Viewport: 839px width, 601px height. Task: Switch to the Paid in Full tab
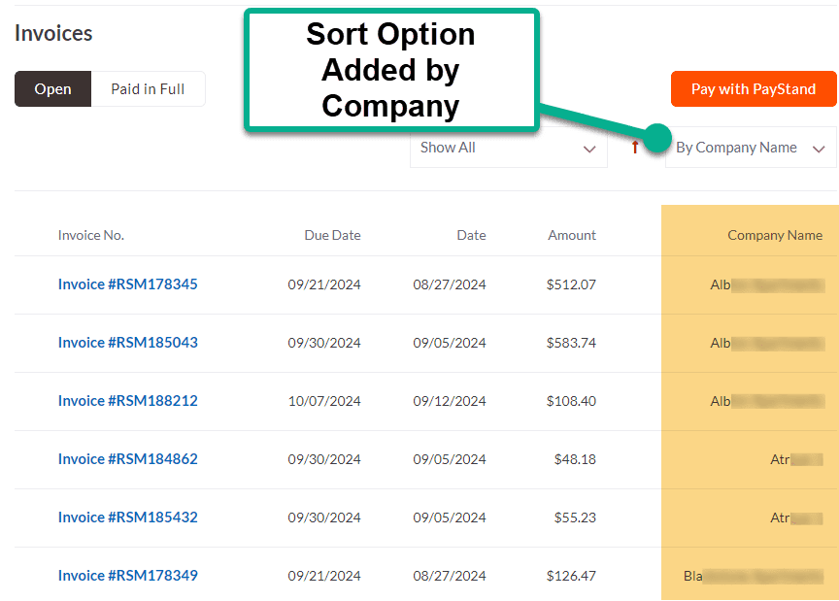pyautogui.click(x=148, y=88)
